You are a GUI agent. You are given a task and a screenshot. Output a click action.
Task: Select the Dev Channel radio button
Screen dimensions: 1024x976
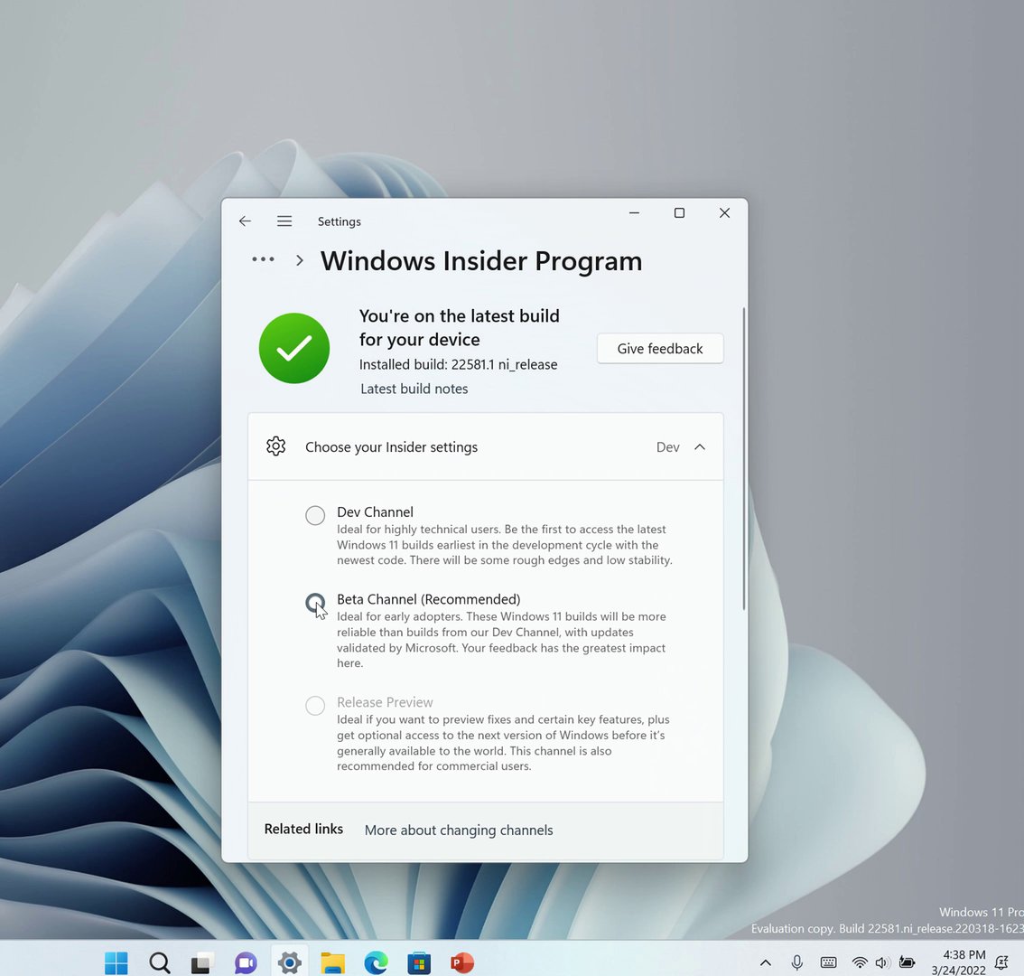[x=315, y=515]
